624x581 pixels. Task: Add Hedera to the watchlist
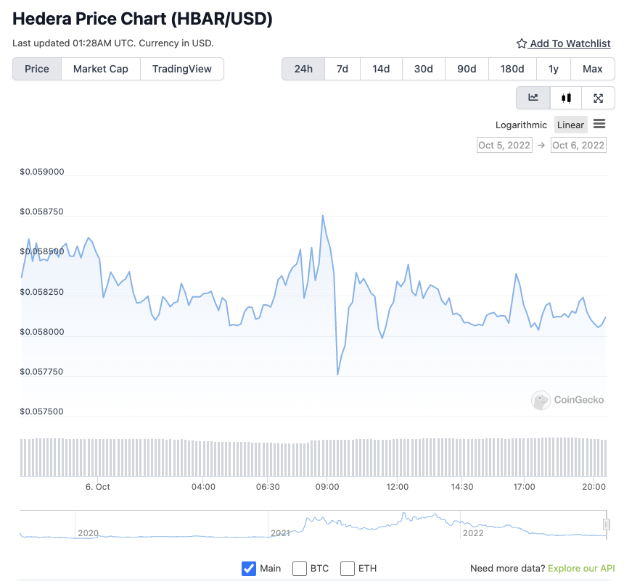tap(564, 43)
